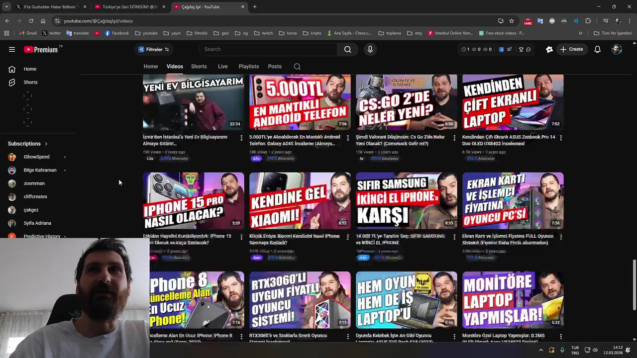Viewport: 637px width, 358px height.
Task: Click the address bar URL
Action: click(98, 21)
